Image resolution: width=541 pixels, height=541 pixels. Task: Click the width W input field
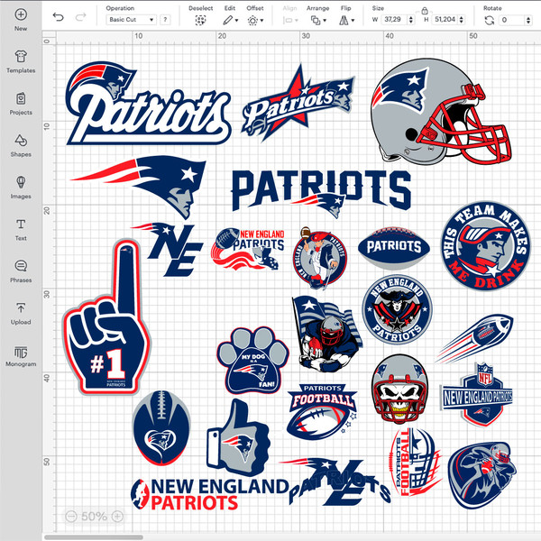394,20
